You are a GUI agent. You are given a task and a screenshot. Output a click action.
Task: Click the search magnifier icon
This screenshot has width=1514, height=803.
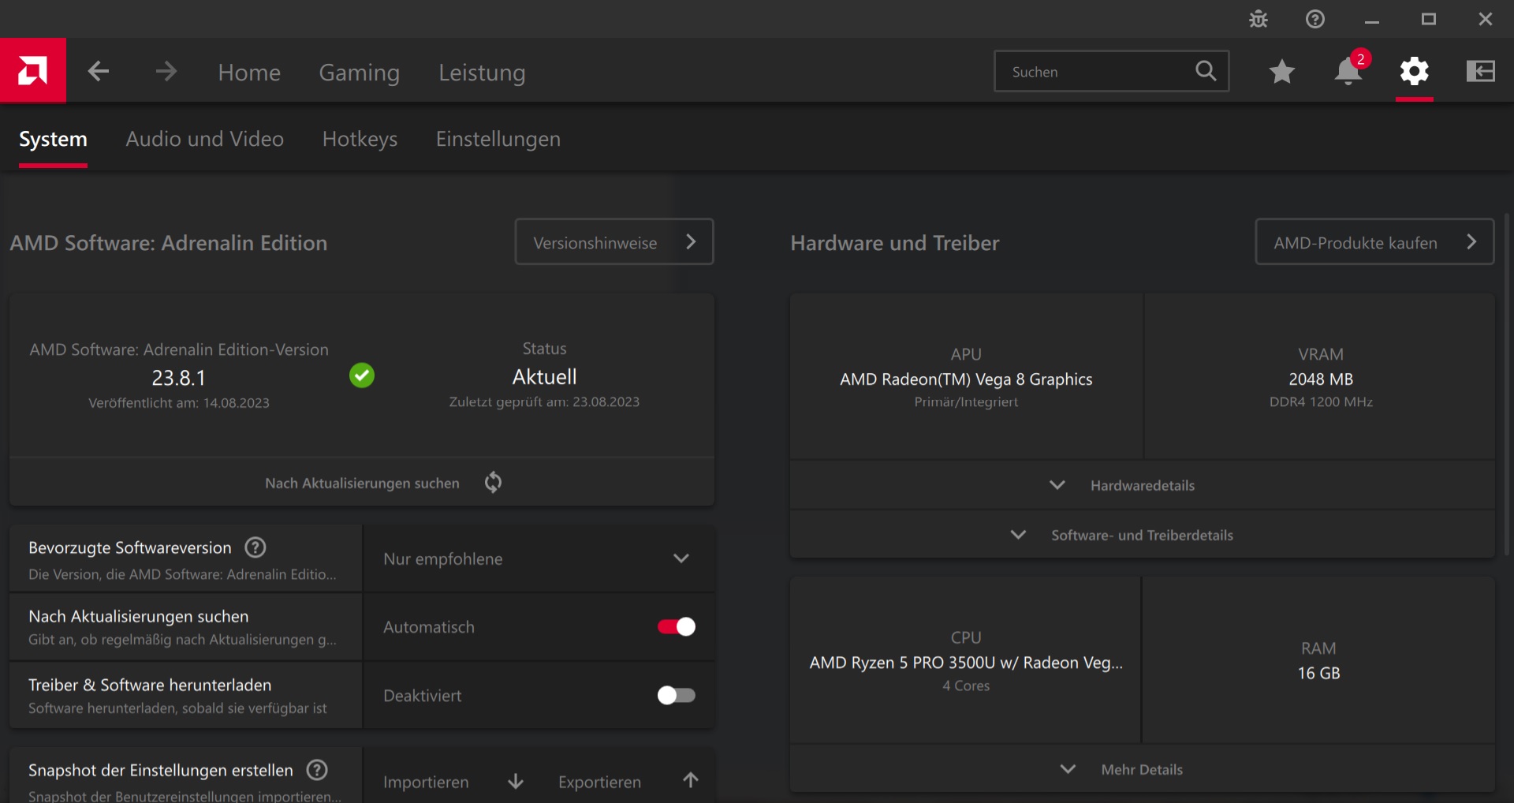click(x=1206, y=71)
